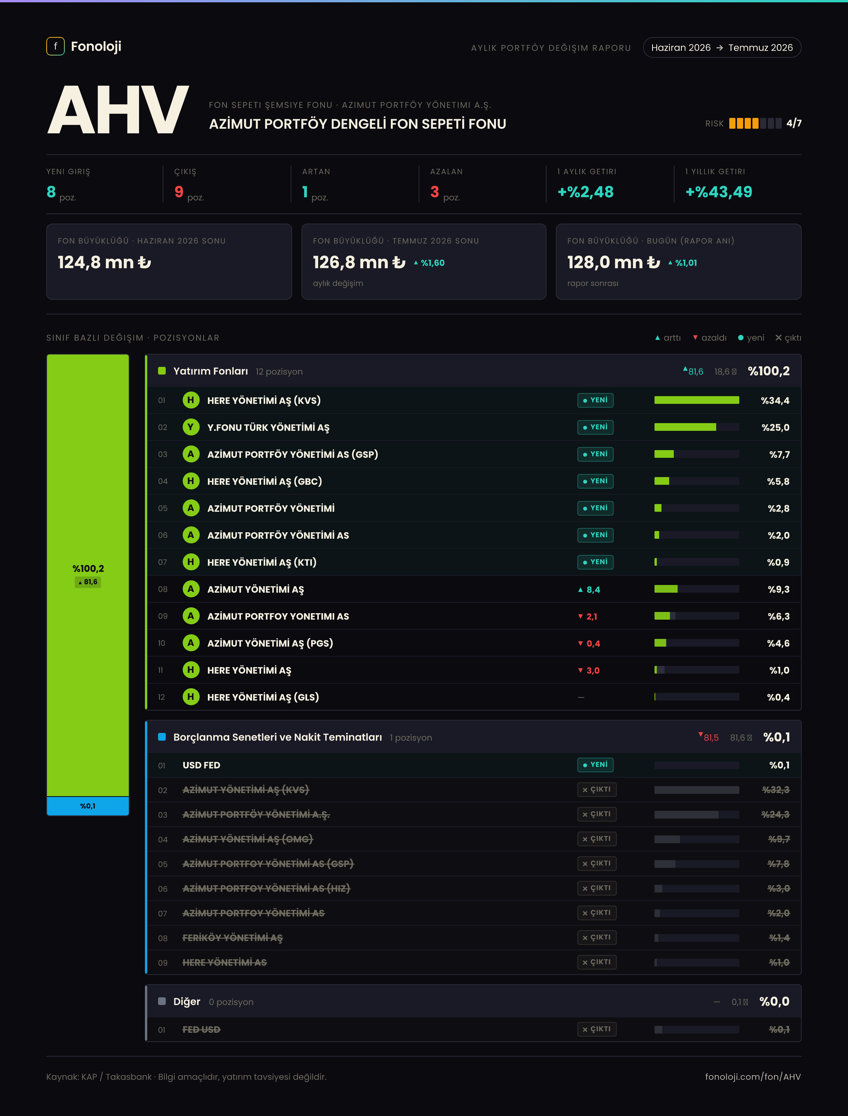Select the A avatar of AZİMUT YÖNETİMİ AŞ (PGS)
The width and height of the screenshot is (848, 1116).
pos(191,643)
